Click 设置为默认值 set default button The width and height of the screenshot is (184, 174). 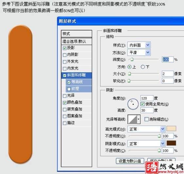pos(130,161)
